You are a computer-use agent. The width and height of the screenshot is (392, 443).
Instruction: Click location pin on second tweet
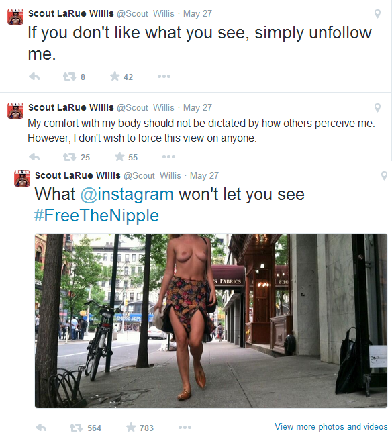pos(377,108)
